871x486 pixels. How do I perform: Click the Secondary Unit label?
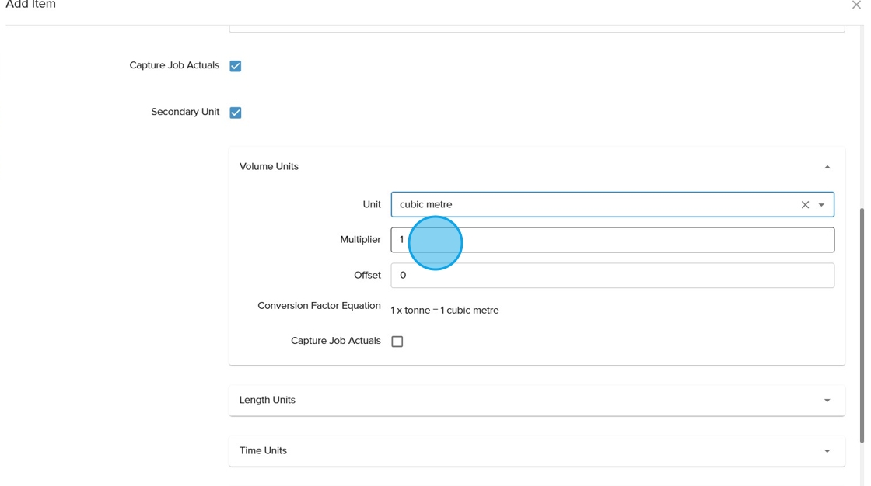(185, 113)
